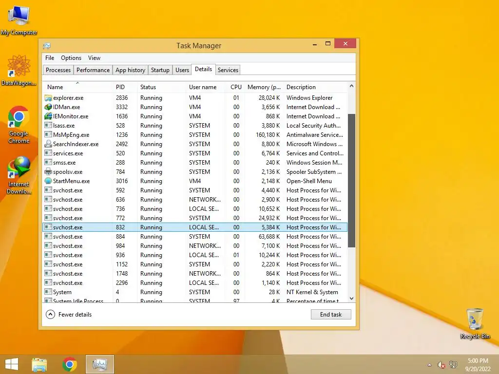Image resolution: width=499 pixels, height=374 pixels.
Task: Select MsMpEng.exe process icon
Action: click(48, 134)
